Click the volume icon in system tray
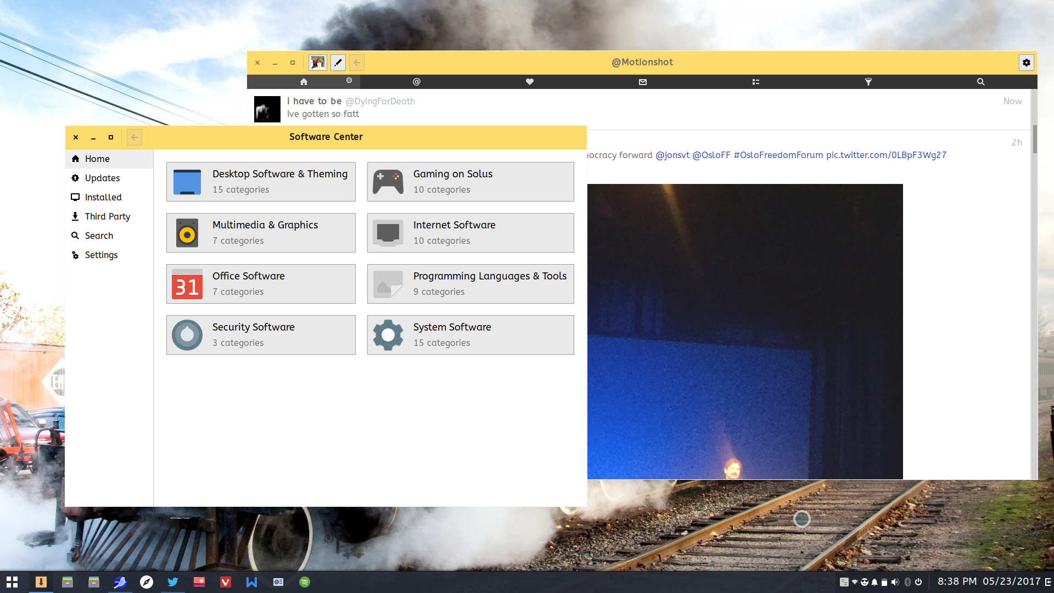The height and width of the screenshot is (593, 1054). point(895,582)
